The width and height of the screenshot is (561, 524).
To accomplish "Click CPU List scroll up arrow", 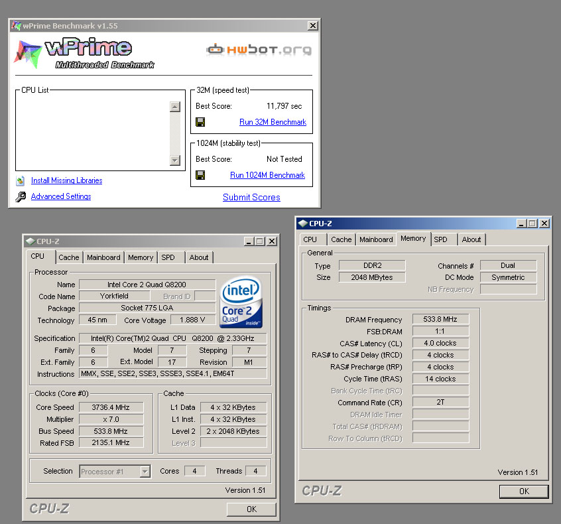I will point(175,107).
